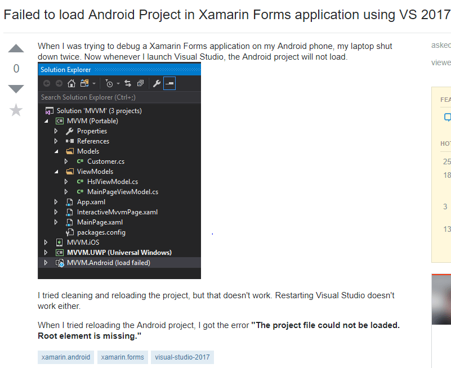
Task: Select the Customer.cs file
Action: (106, 161)
